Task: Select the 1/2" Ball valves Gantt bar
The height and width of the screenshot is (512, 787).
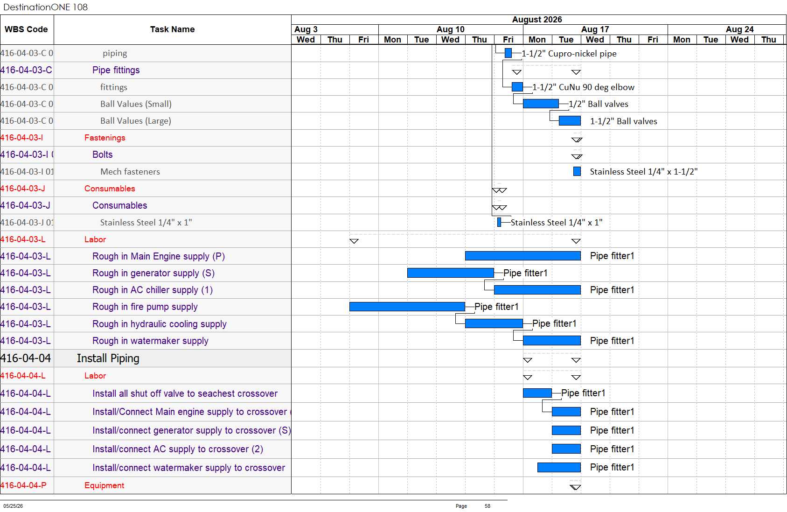Action: coord(541,104)
